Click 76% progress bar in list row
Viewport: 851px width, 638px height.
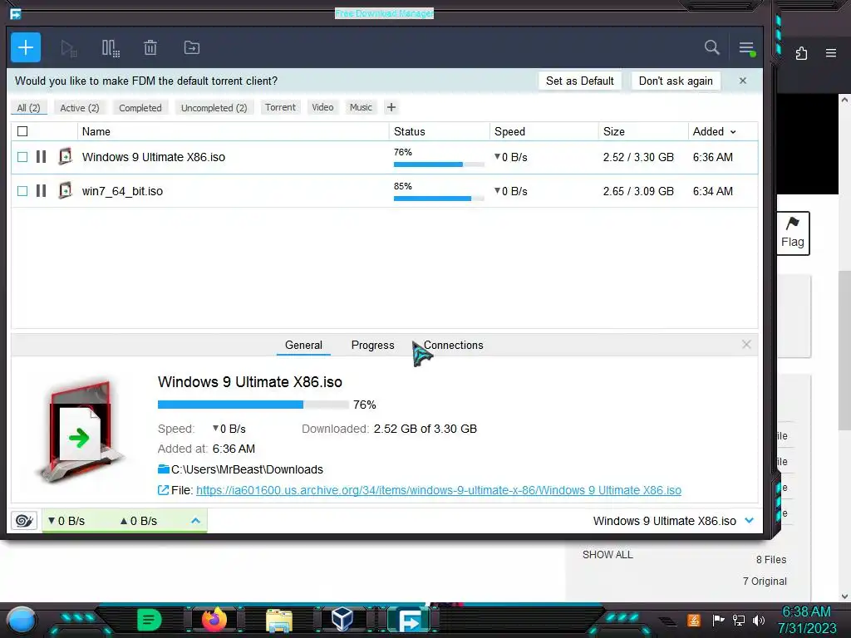point(439,164)
